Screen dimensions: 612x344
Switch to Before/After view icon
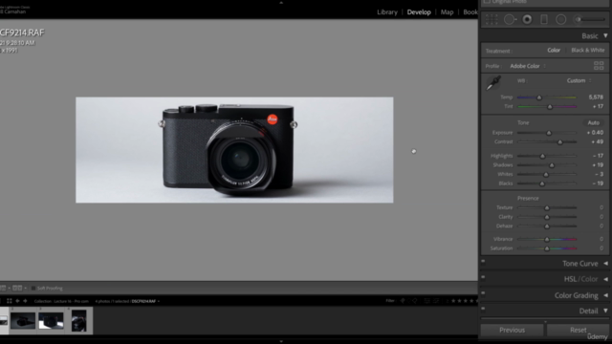click(x=17, y=289)
